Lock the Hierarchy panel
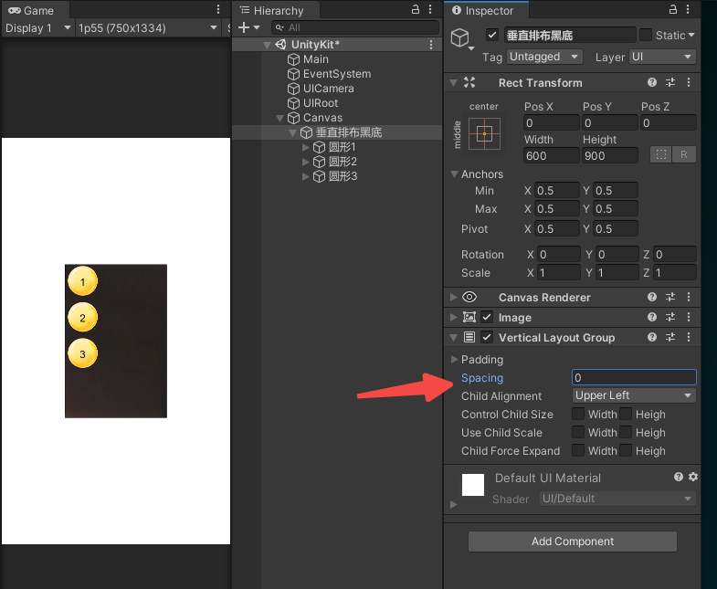This screenshot has width=717, height=589. 416,9
